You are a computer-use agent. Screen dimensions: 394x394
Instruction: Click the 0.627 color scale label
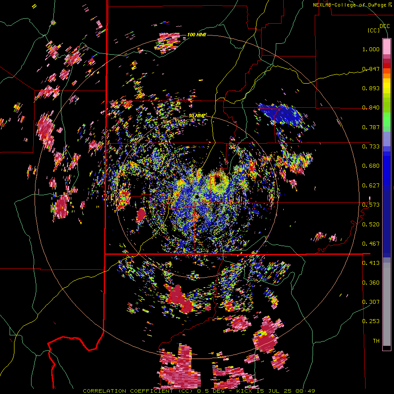click(371, 186)
